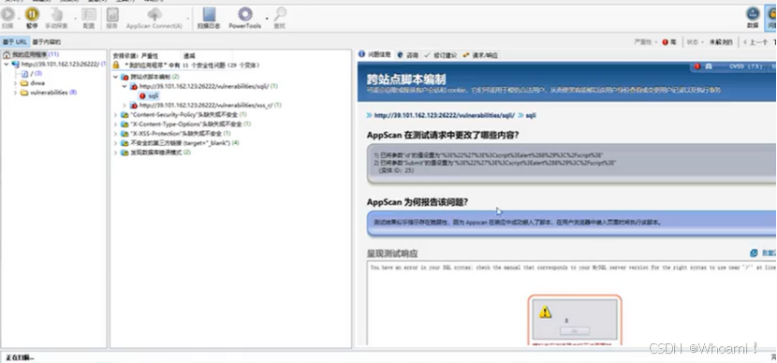
Task: Select the vulnerabilities folder node
Action: click(x=49, y=93)
